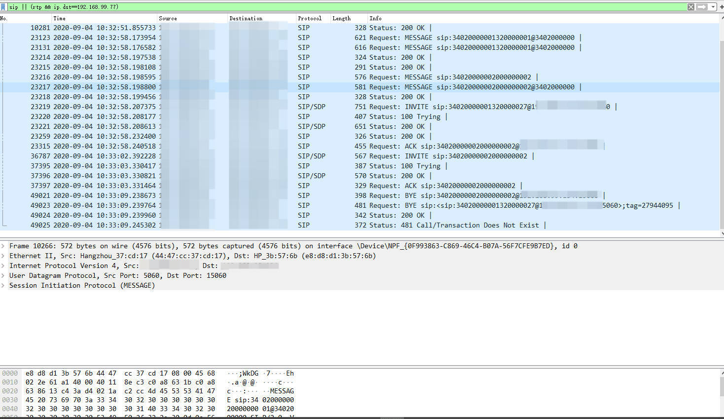This screenshot has height=419, width=724.
Task: Select packet 23221 SIP/SDP 200 OK
Action: (360, 126)
